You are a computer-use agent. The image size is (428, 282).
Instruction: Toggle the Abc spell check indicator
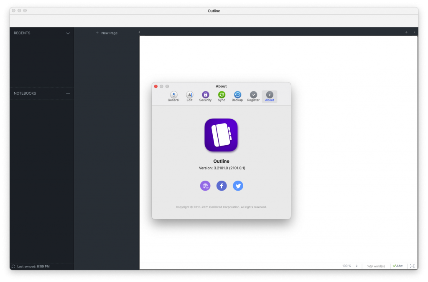click(x=397, y=266)
